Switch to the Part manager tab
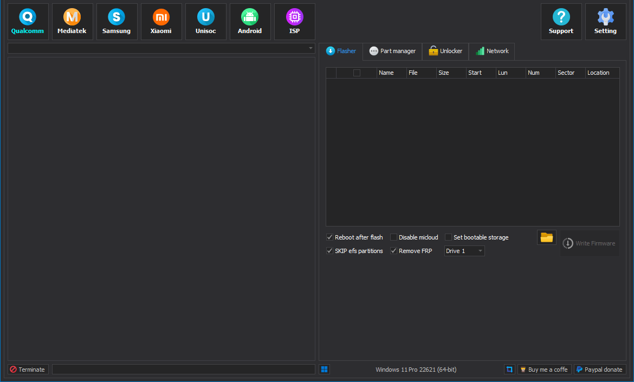Viewport: 634px width, 382px height. [392, 51]
